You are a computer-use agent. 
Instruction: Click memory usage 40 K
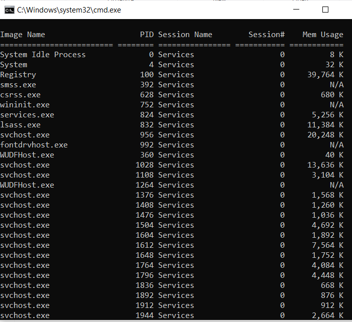pyautogui.click(x=334, y=155)
